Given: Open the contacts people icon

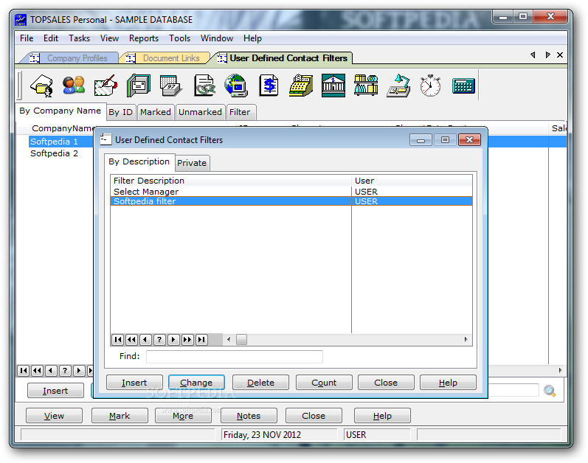Looking at the screenshot, I should (x=74, y=86).
